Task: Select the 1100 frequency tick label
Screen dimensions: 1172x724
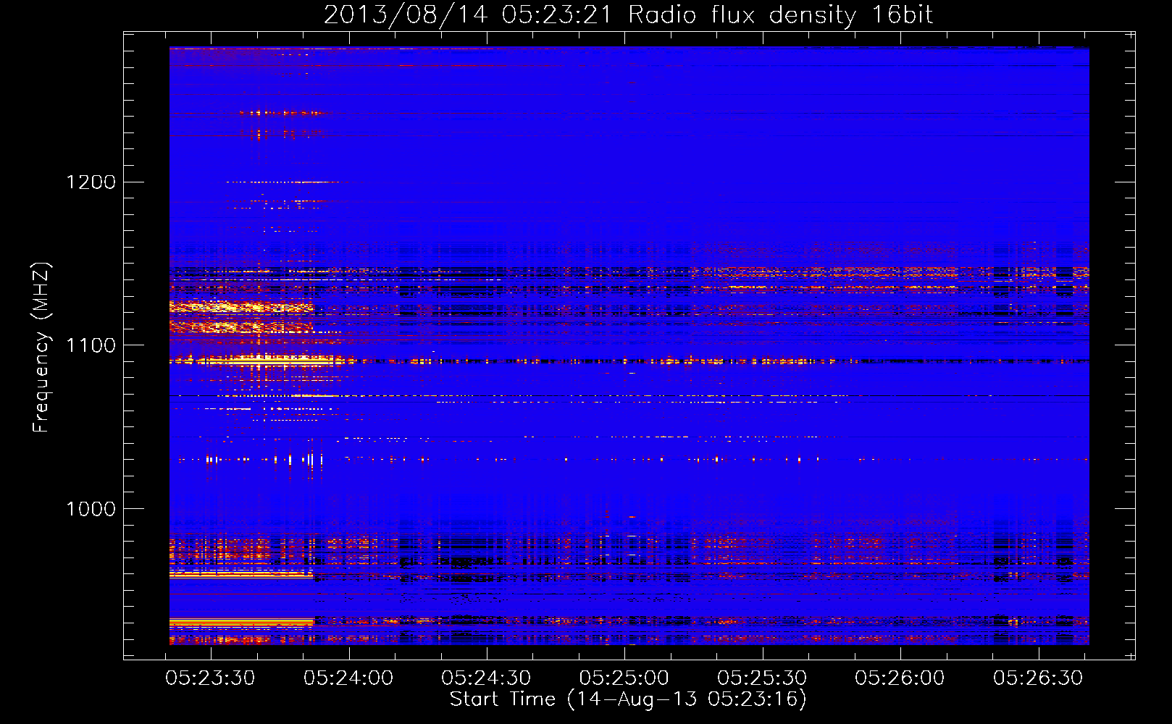Action: [91, 345]
